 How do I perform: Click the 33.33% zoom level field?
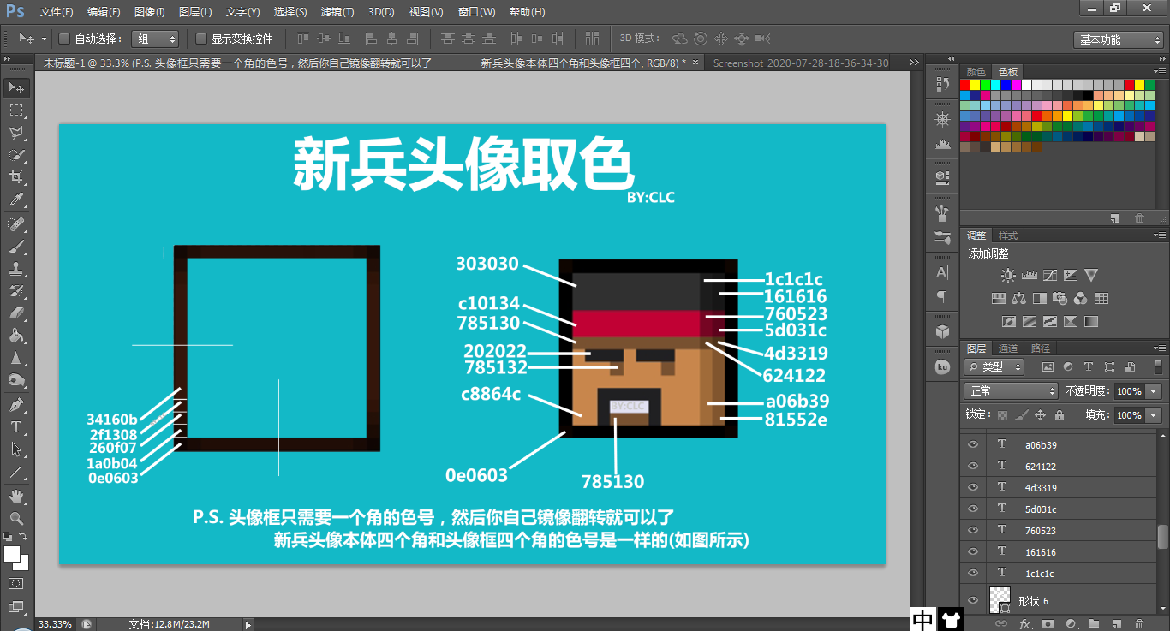point(55,624)
